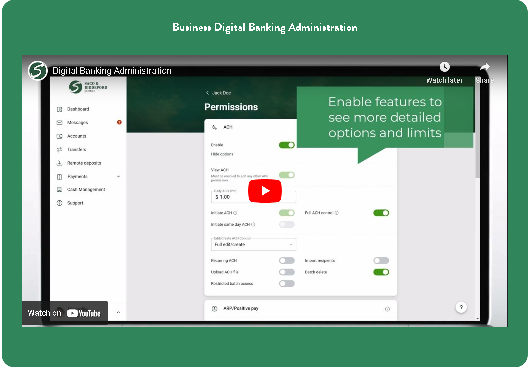Click the red messages notification badge

(x=119, y=122)
